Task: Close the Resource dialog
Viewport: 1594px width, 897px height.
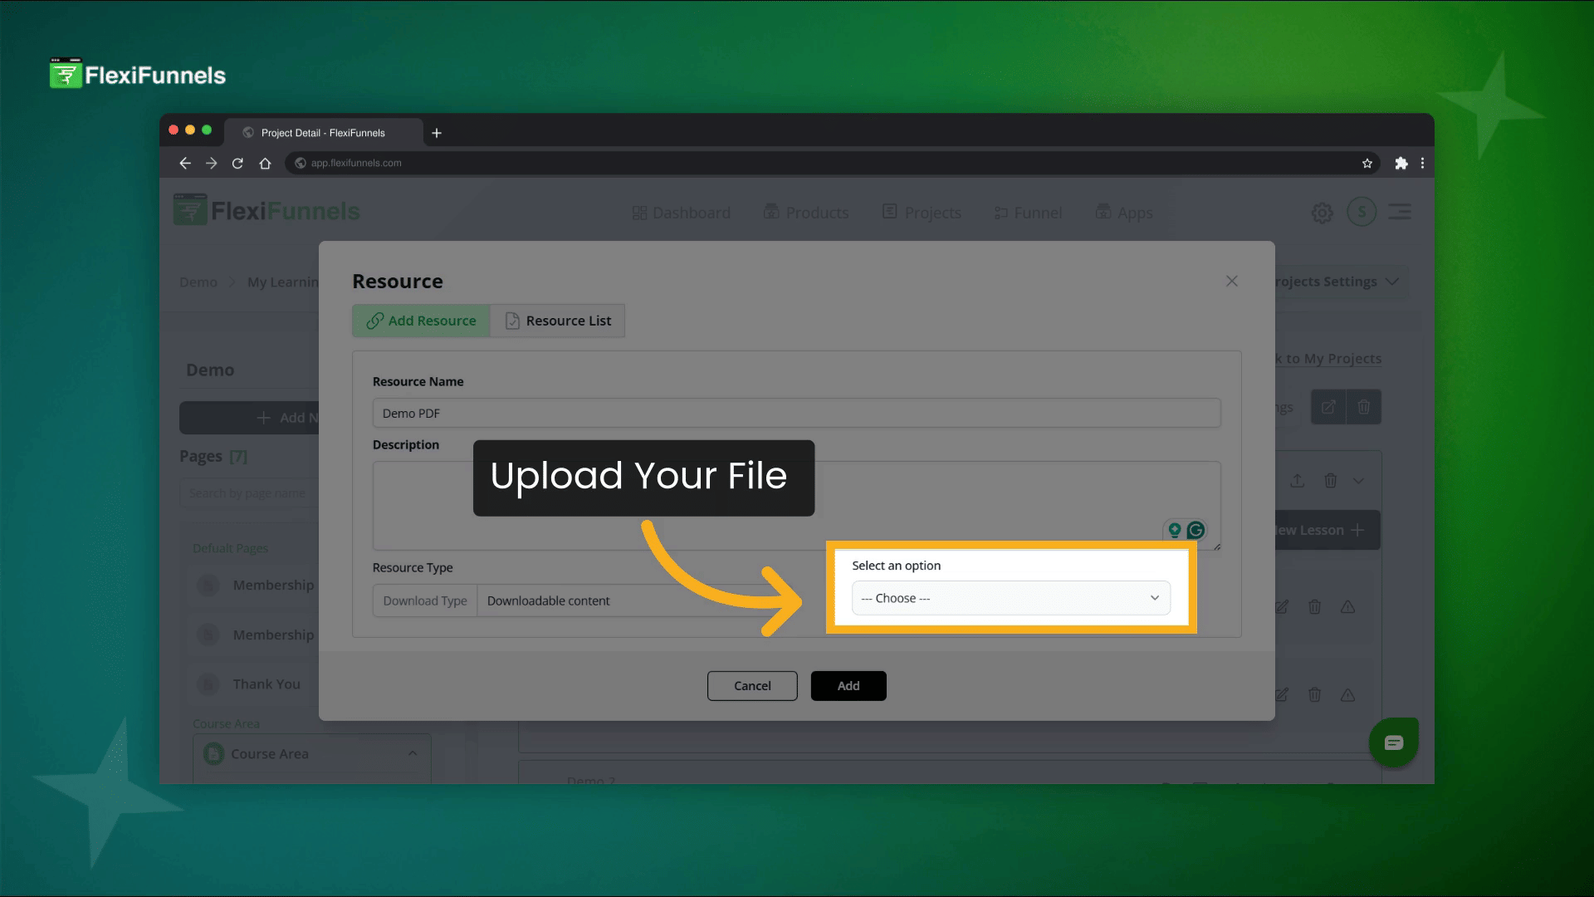Action: tap(1231, 282)
